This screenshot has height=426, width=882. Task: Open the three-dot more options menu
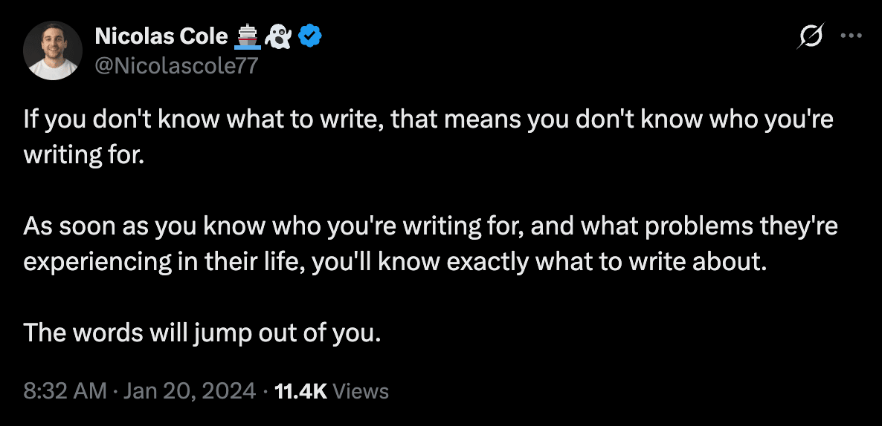click(x=850, y=36)
